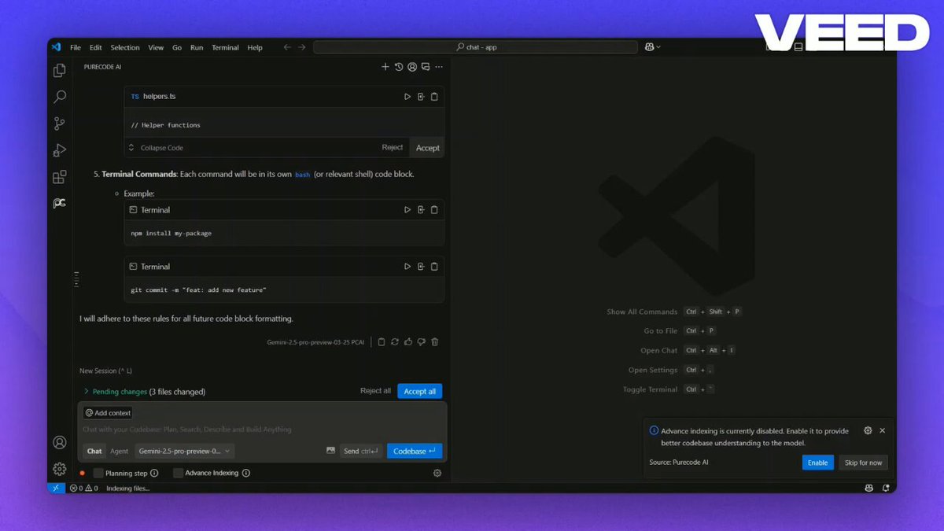Screen dimensions: 944x531
Task: Open the Selection menu
Action: 125,47
